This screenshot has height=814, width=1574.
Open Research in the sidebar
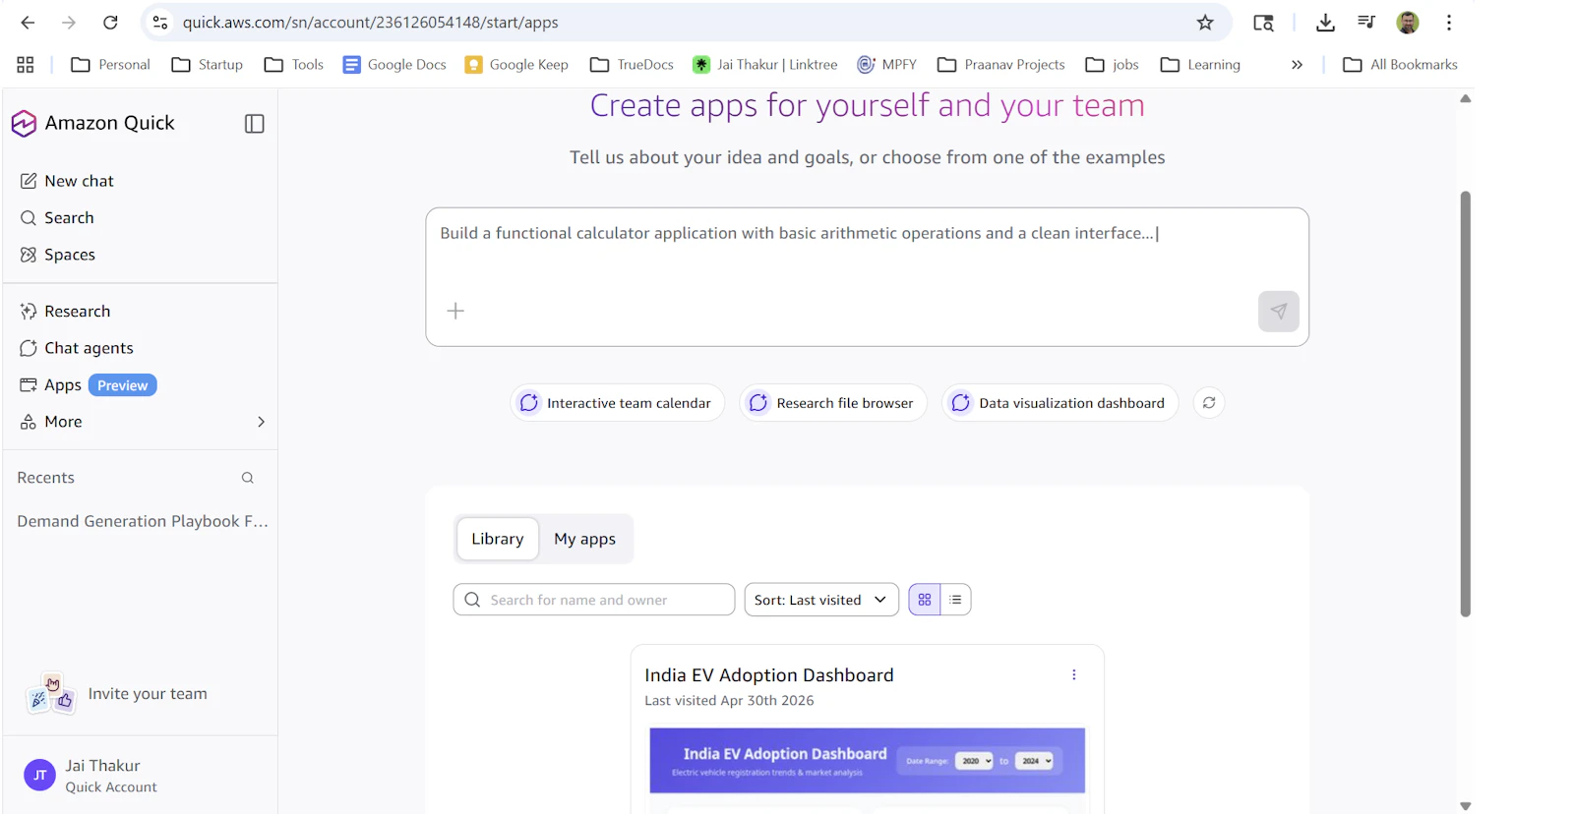pyautogui.click(x=65, y=312)
